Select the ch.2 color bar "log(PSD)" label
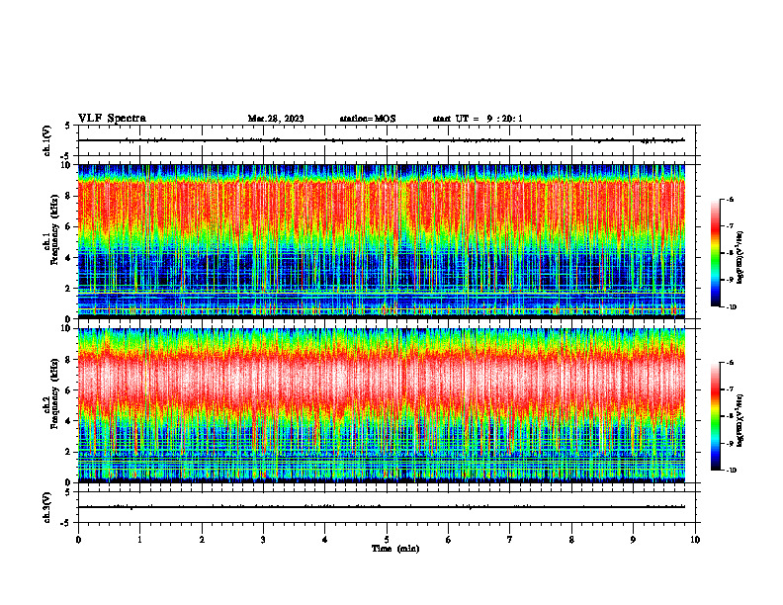The width and height of the screenshot is (783, 605). [x=740, y=421]
